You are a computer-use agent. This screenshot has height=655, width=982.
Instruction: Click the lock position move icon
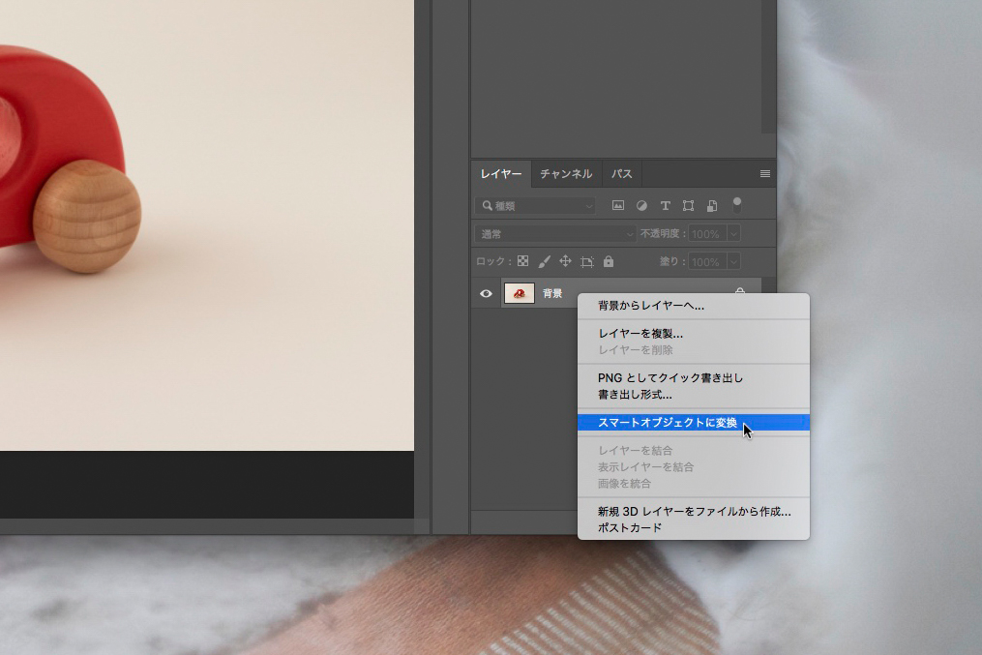coord(565,261)
